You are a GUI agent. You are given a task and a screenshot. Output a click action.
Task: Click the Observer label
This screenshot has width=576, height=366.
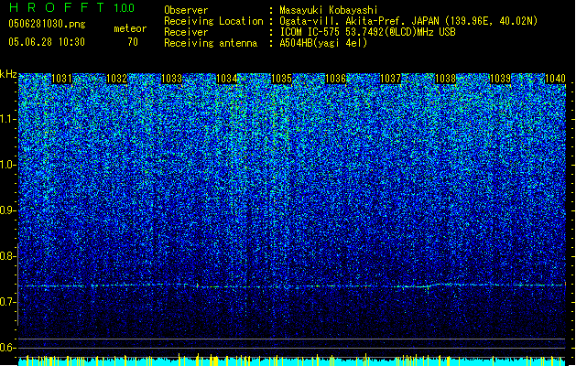click(186, 10)
